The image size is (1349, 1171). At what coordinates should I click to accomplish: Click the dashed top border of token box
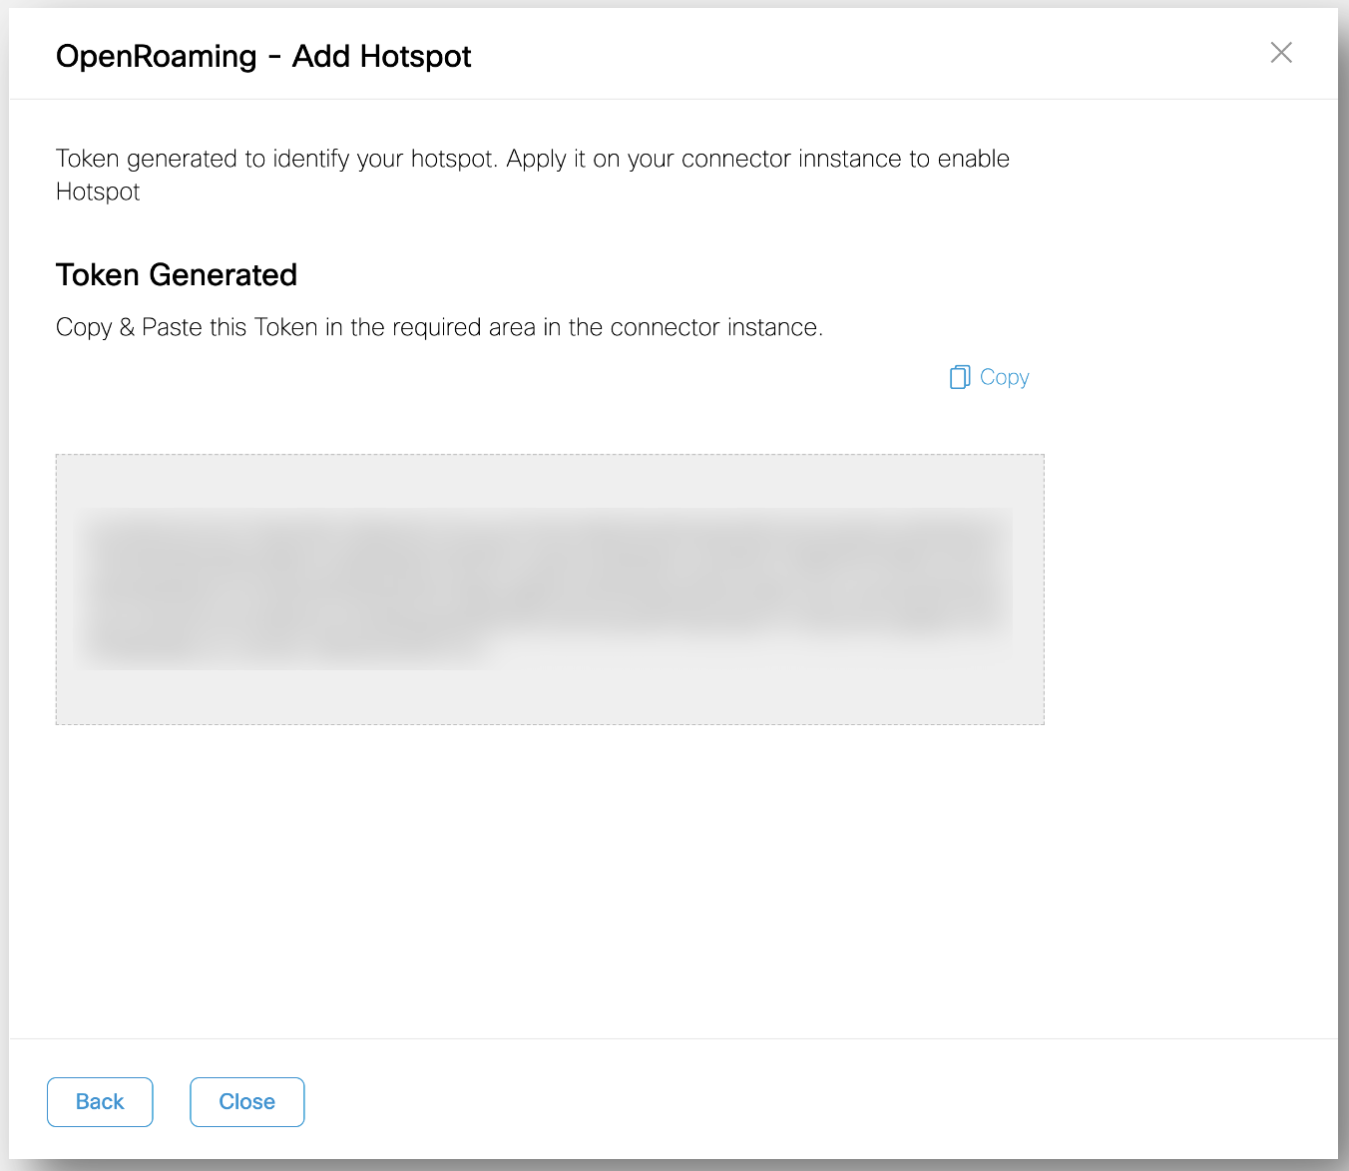coord(549,455)
